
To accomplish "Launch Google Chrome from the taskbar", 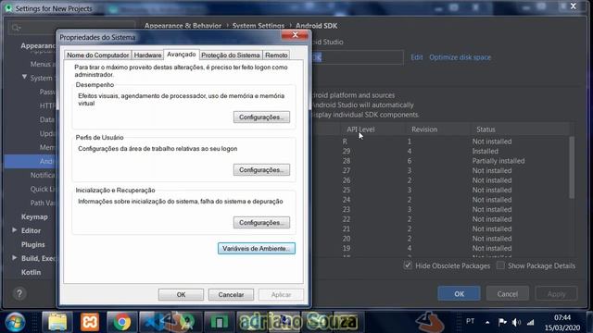I will tap(121, 322).
